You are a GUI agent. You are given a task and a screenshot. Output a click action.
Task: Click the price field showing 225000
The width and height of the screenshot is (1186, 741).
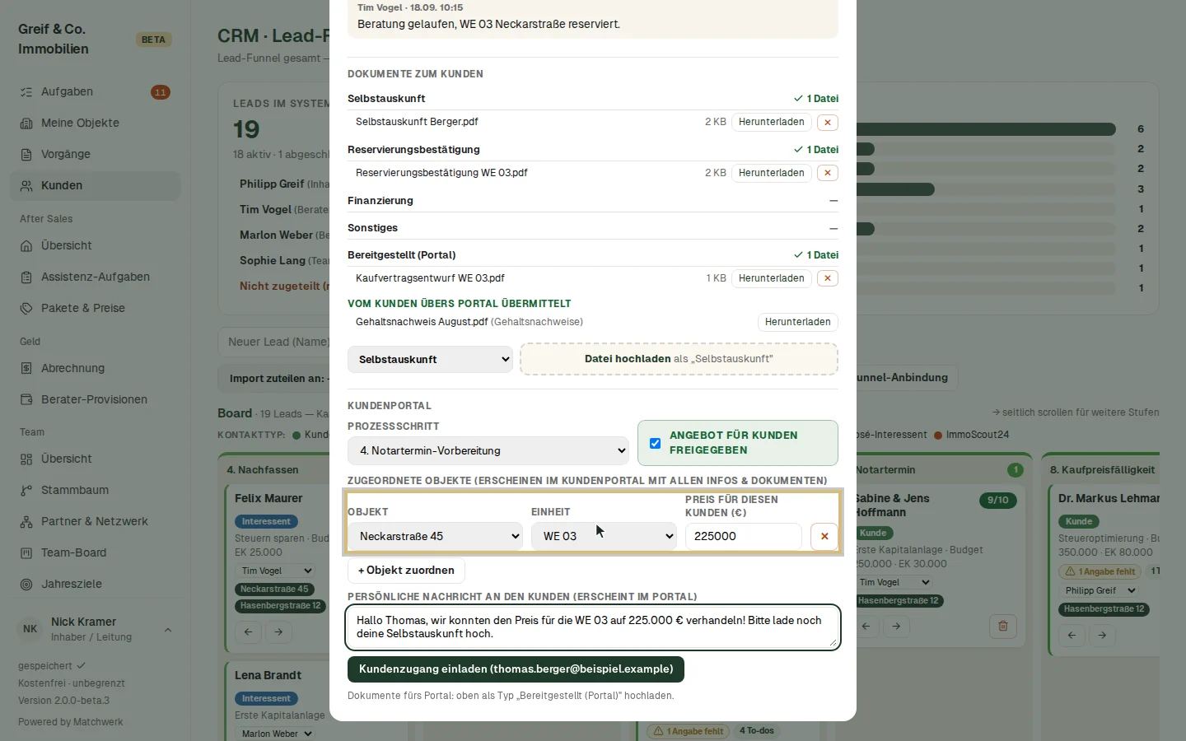(743, 537)
